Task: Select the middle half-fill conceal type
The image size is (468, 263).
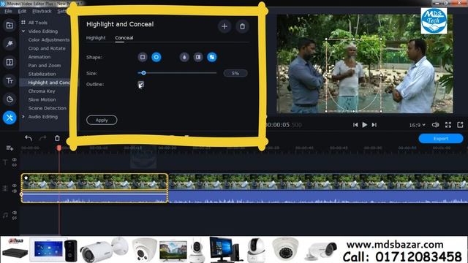Action: (x=198, y=57)
